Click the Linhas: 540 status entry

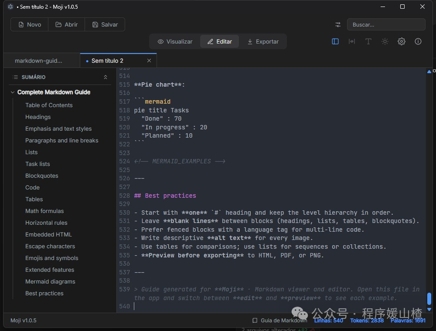click(328, 321)
